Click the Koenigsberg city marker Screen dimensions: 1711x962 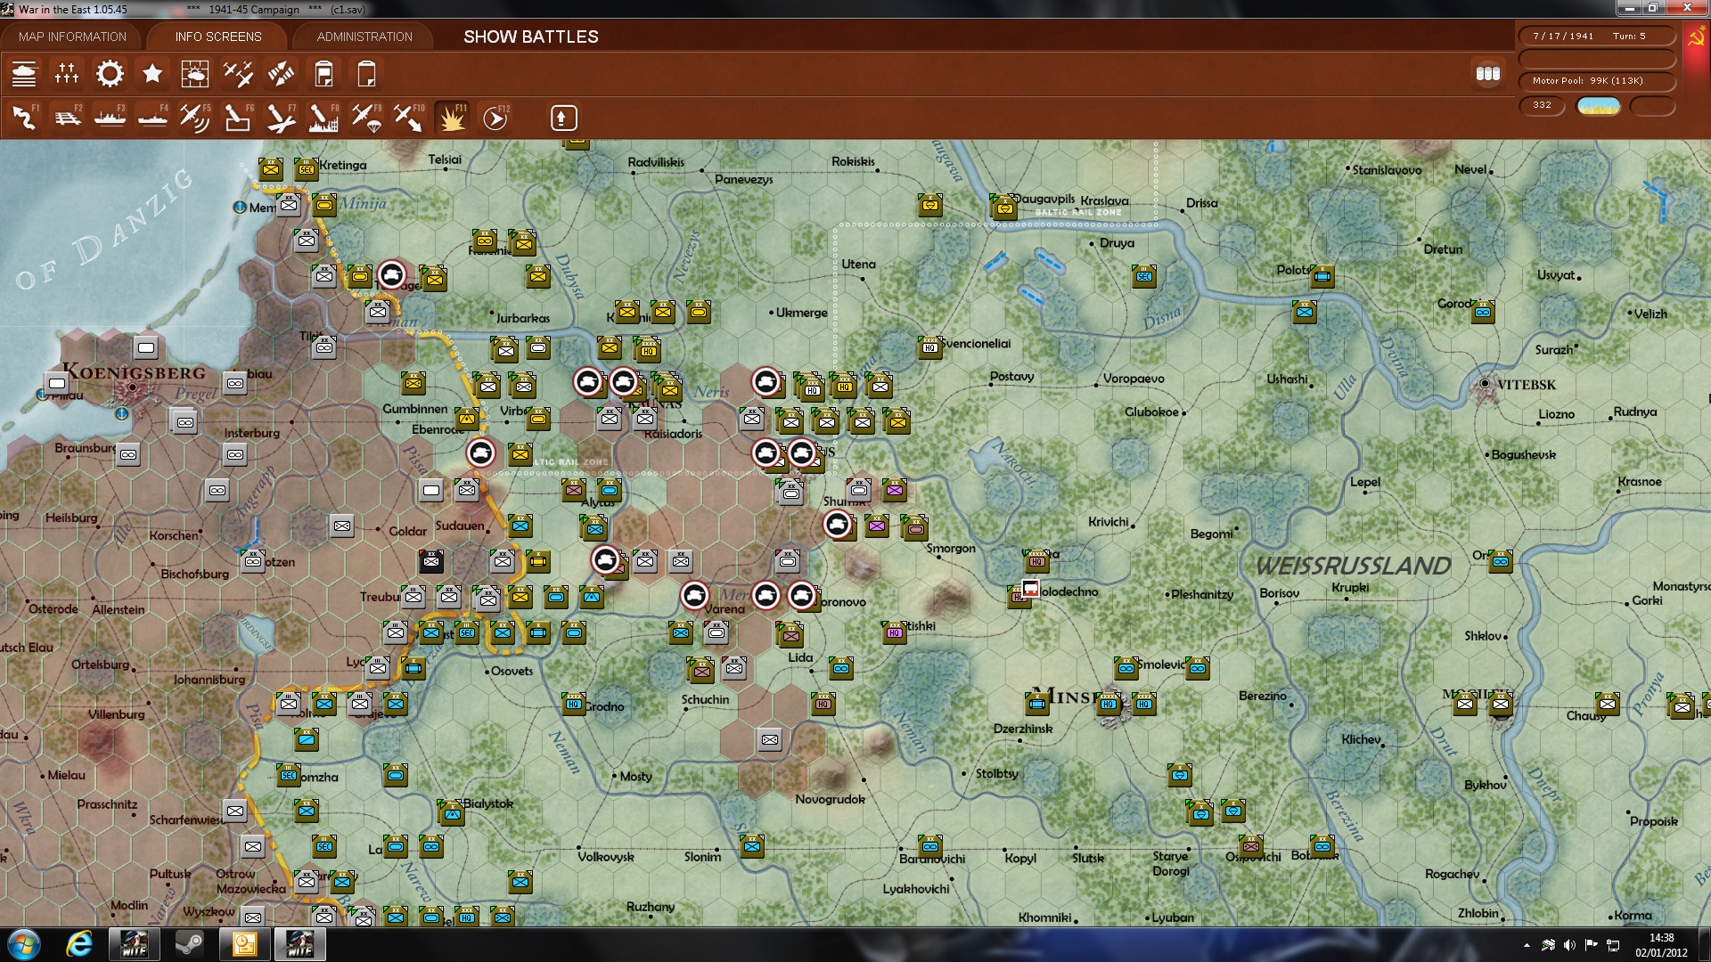point(133,387)
